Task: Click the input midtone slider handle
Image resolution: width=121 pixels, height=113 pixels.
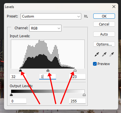Action: 48,71
